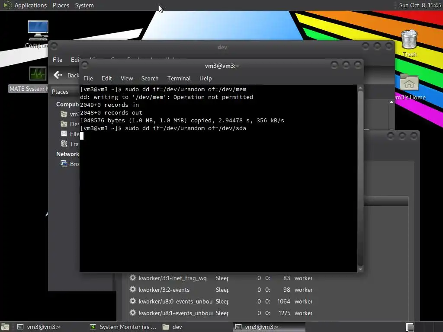This screenshot has height=332, width=443.
Task: Click the clock showing Sun Oct 8
Action: pos(420,5)
